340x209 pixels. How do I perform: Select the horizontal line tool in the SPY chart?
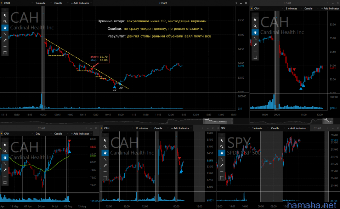pos(222,172)
